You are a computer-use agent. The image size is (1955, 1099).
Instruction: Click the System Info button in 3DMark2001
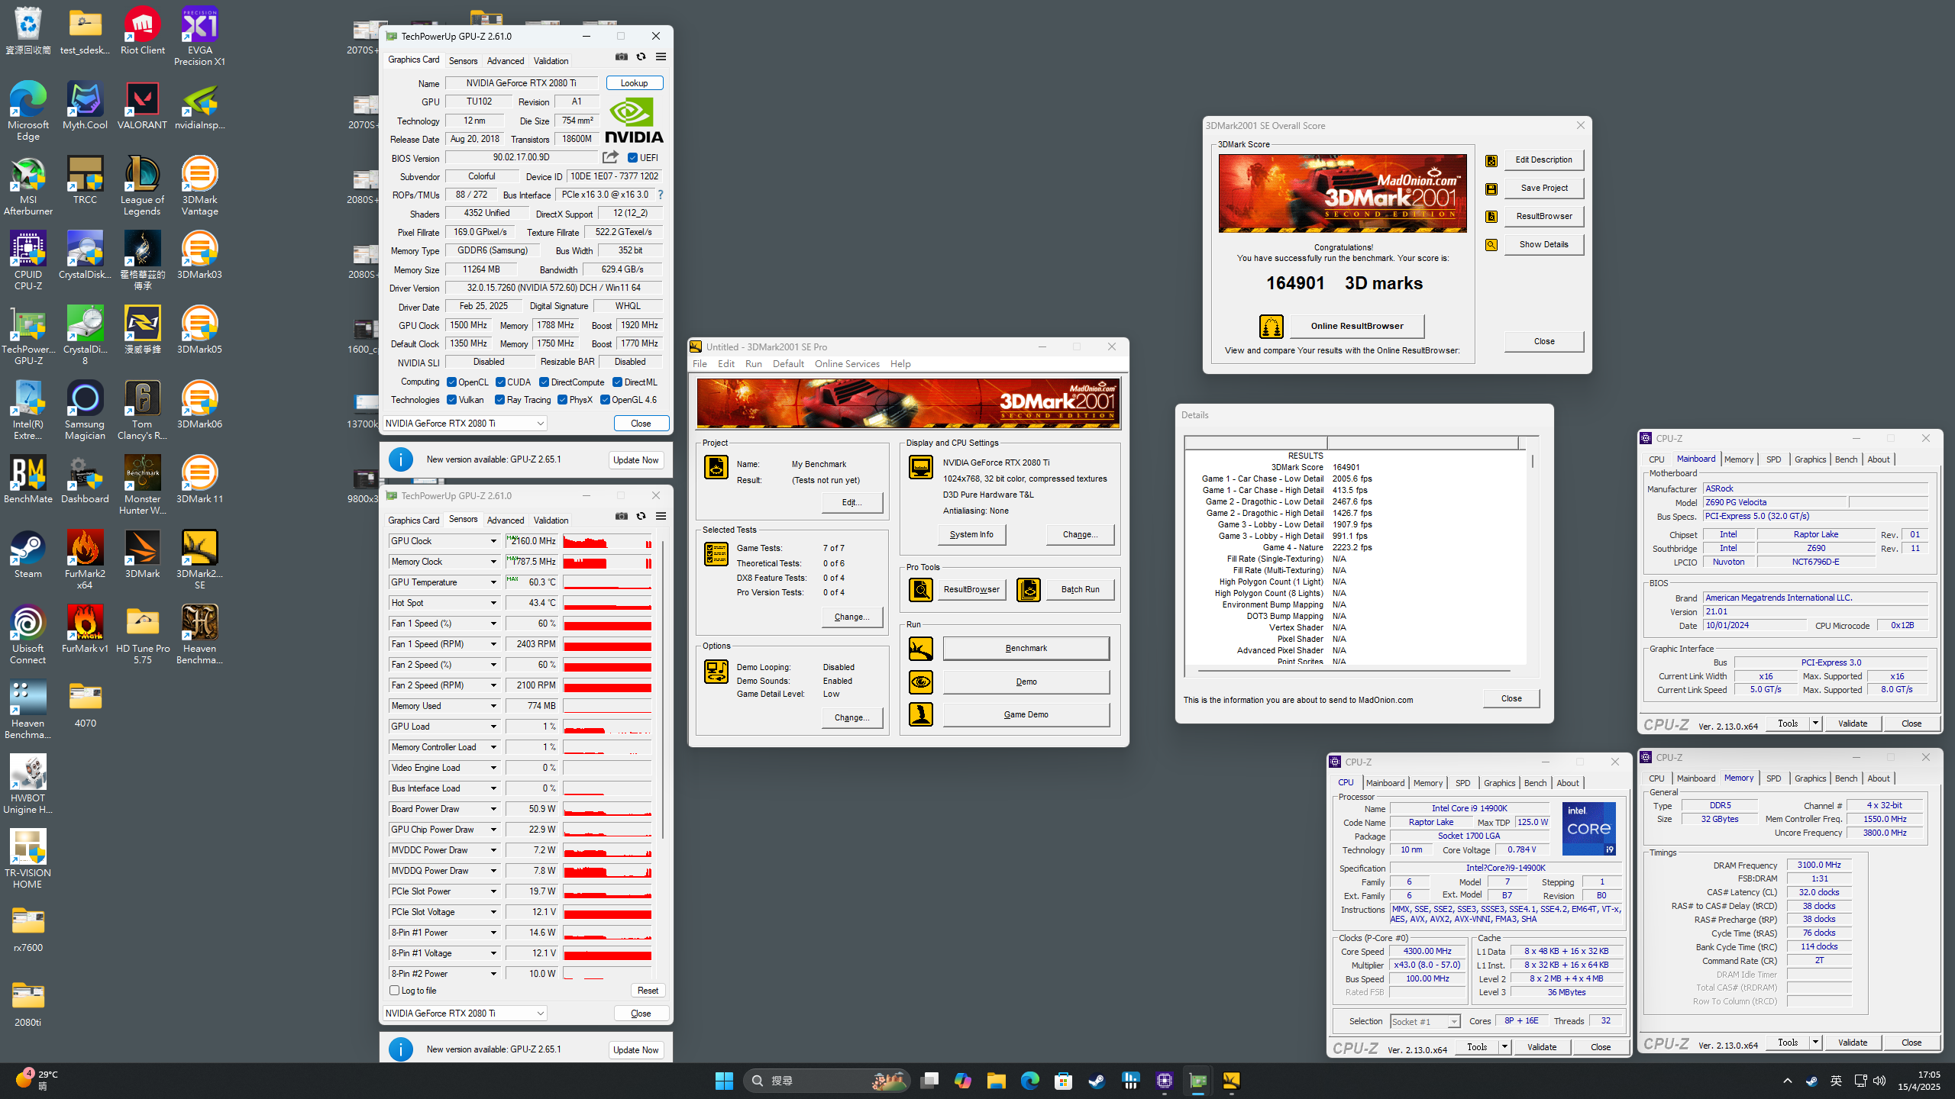click(x=971, y=534)
